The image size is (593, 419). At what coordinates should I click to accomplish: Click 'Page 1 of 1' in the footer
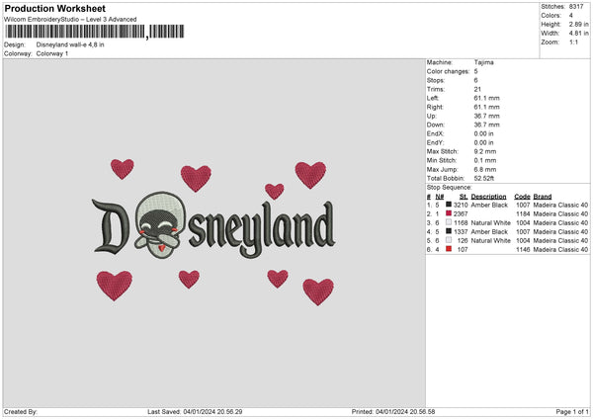point(572,412)
